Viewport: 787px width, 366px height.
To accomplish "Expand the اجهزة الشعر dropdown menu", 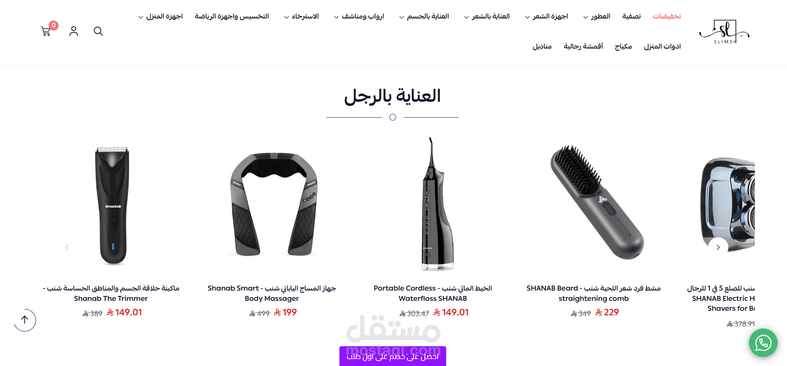I will (546, 16).
